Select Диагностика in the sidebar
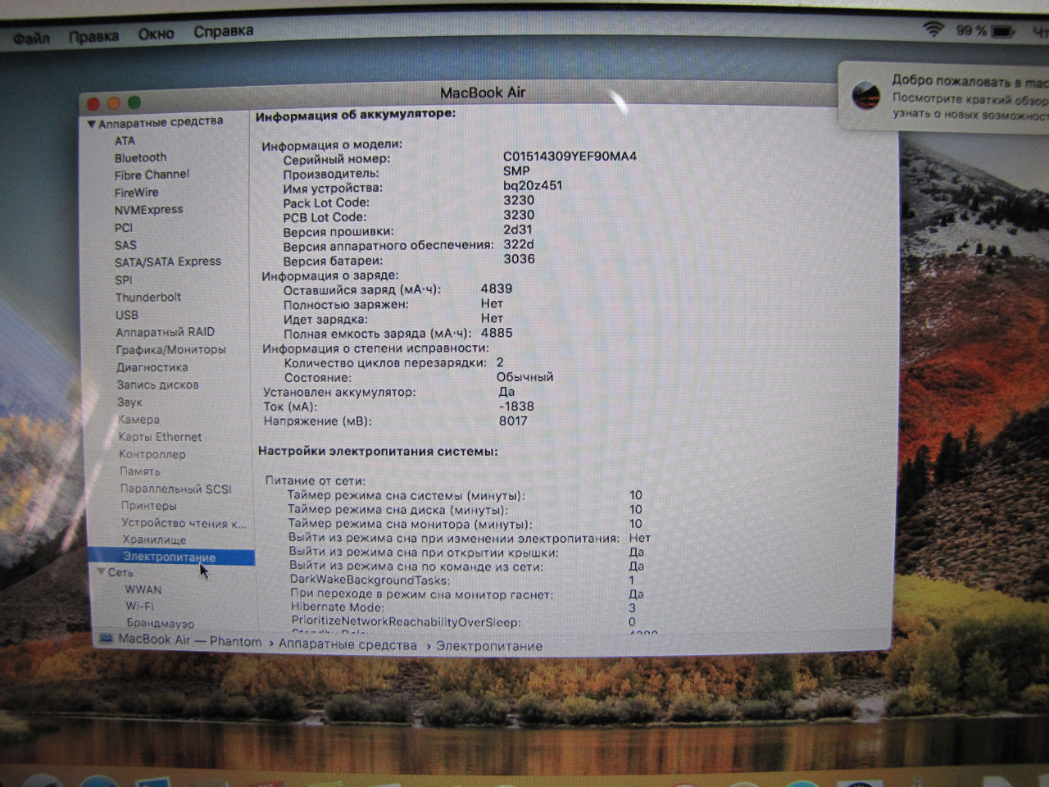1049x787 pixels. coord(152,367)
